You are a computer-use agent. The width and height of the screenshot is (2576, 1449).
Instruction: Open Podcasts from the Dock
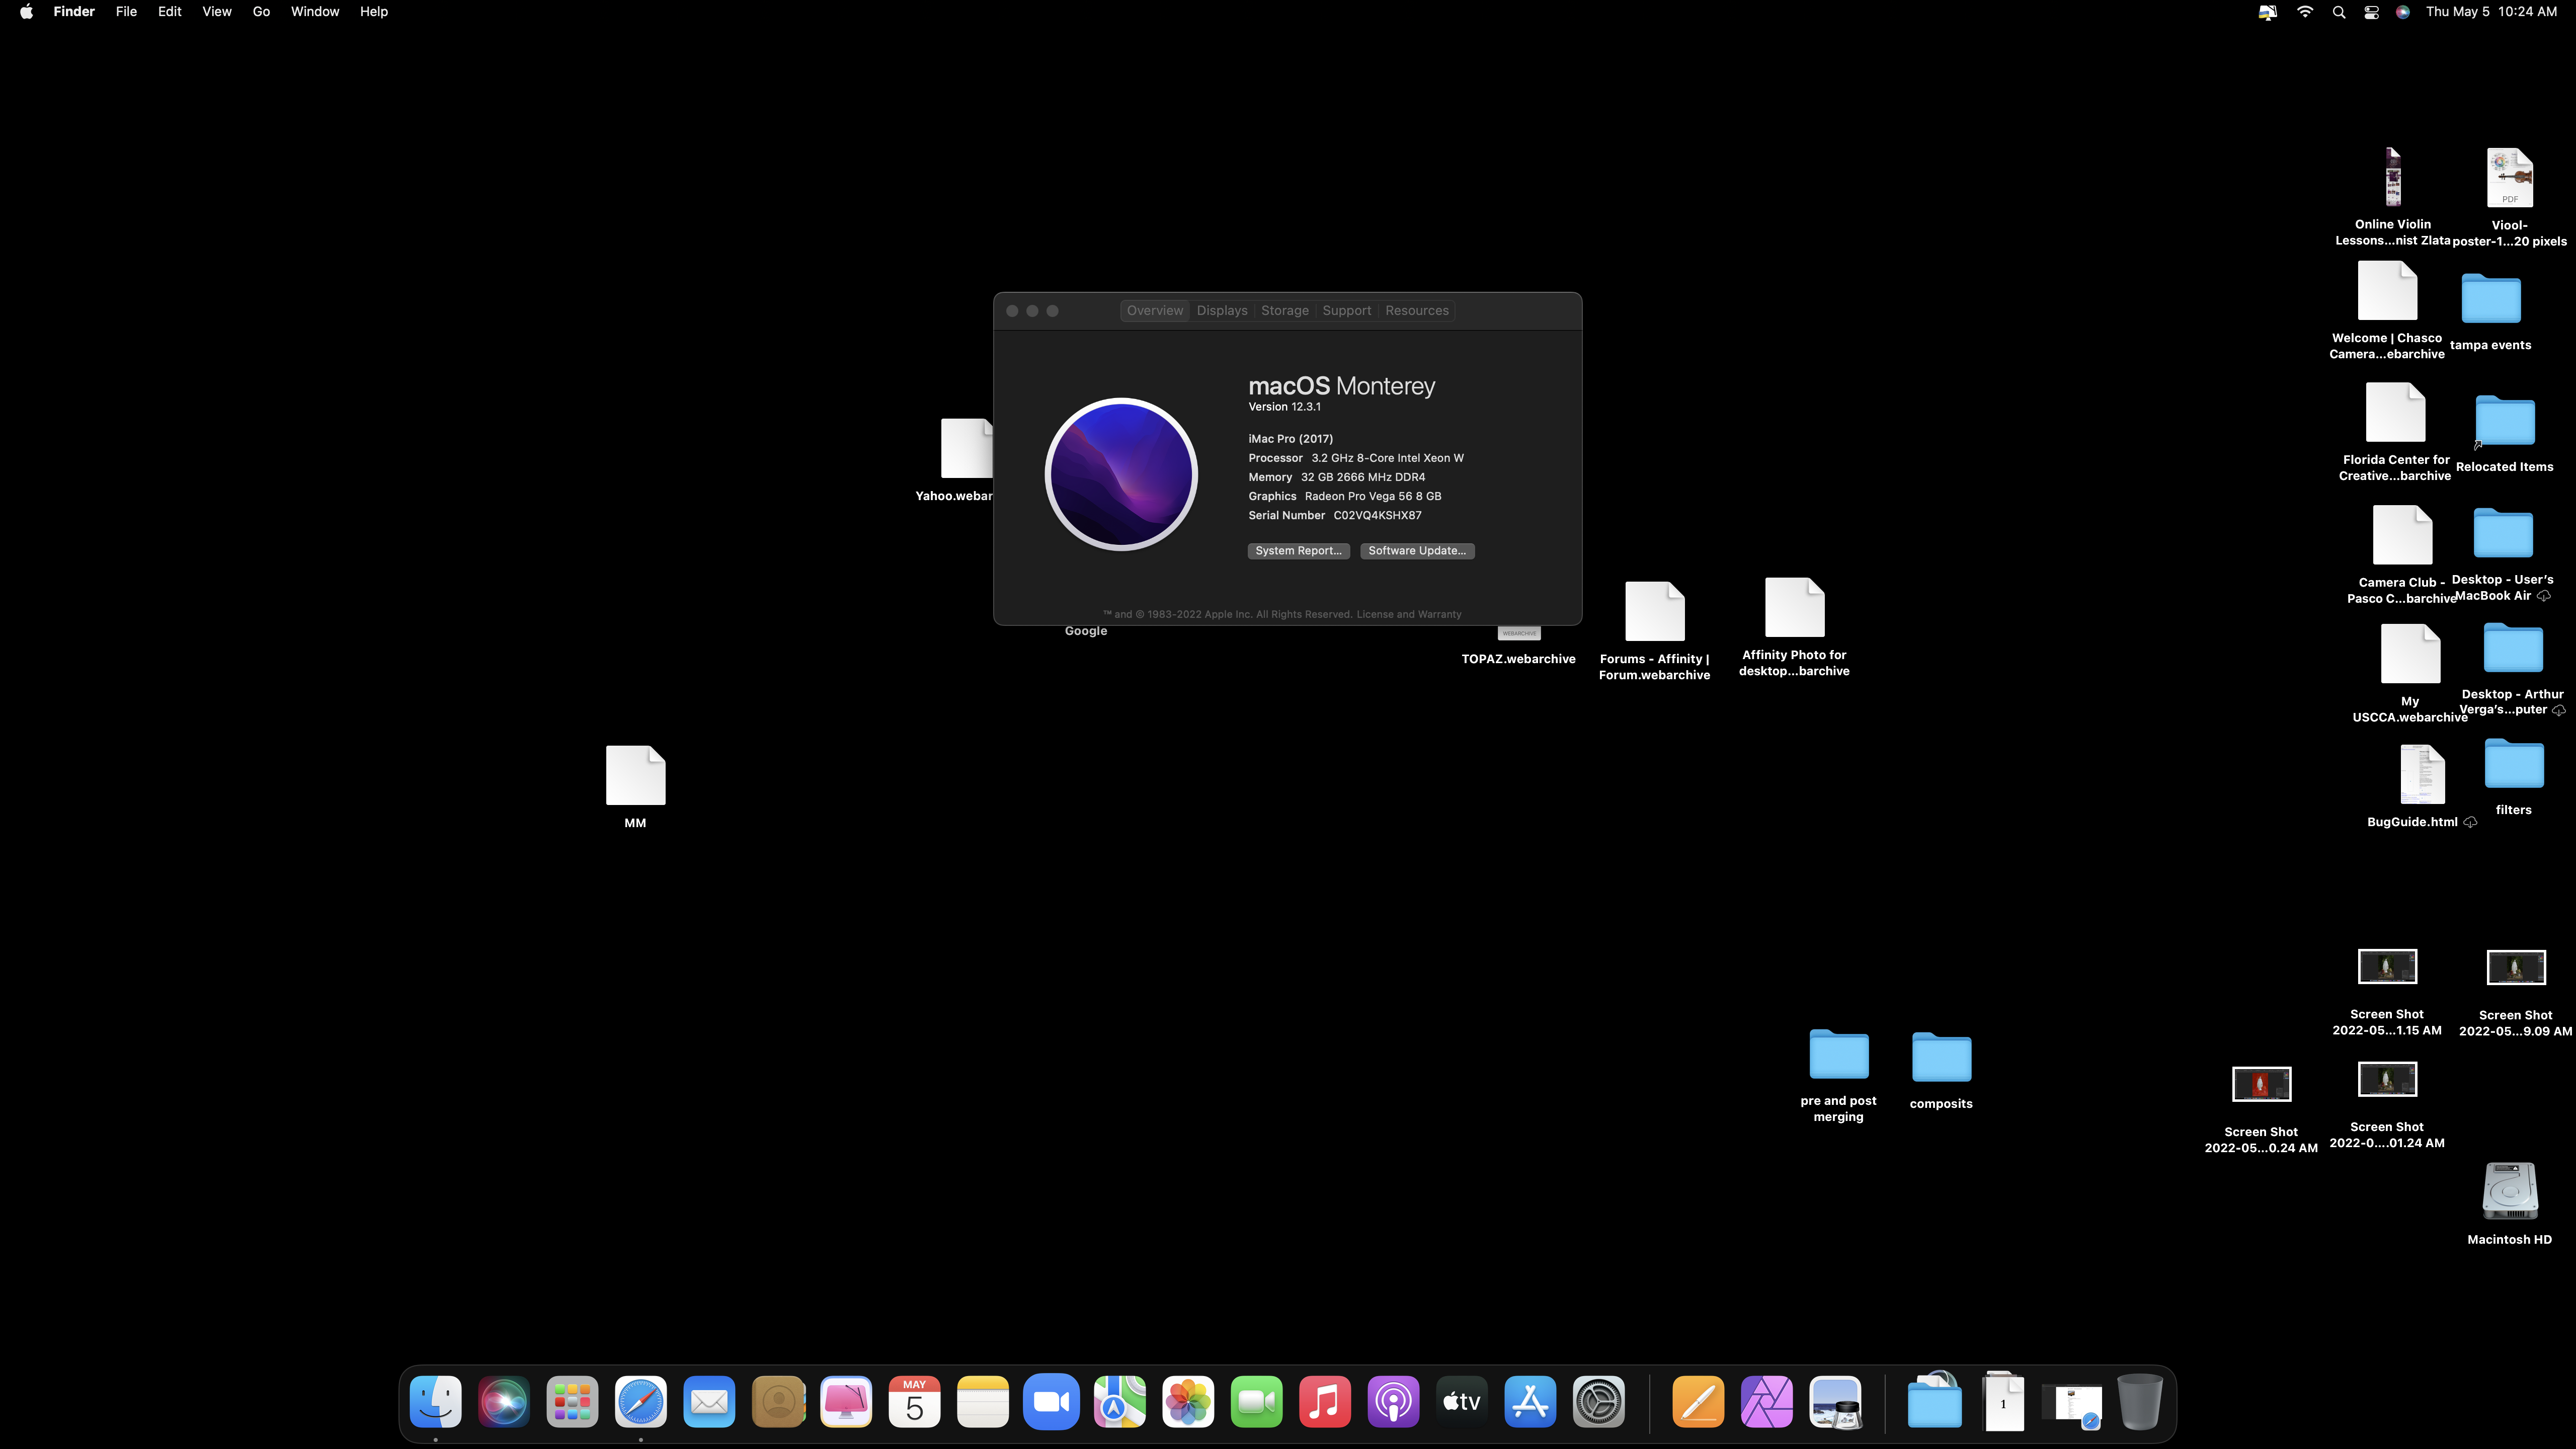point(1393,1402)
